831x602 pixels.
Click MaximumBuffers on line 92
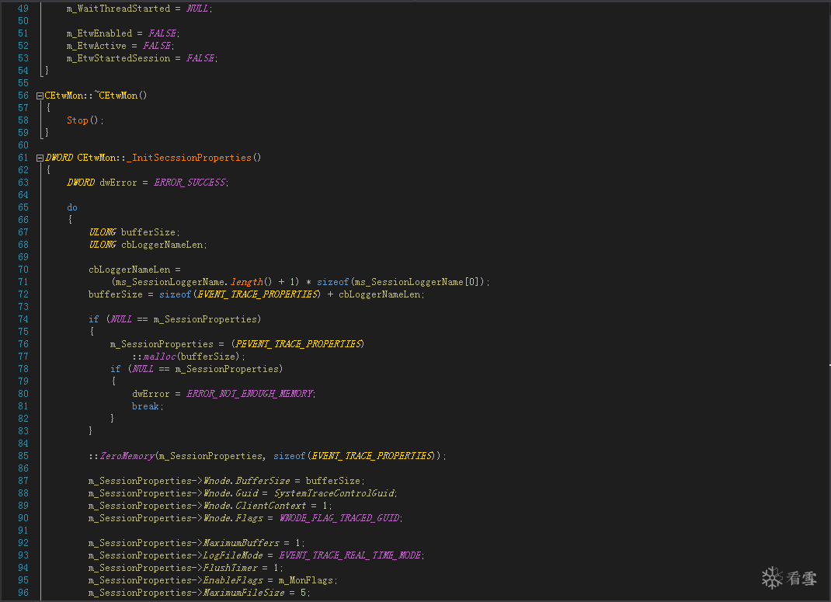[241, 543]
